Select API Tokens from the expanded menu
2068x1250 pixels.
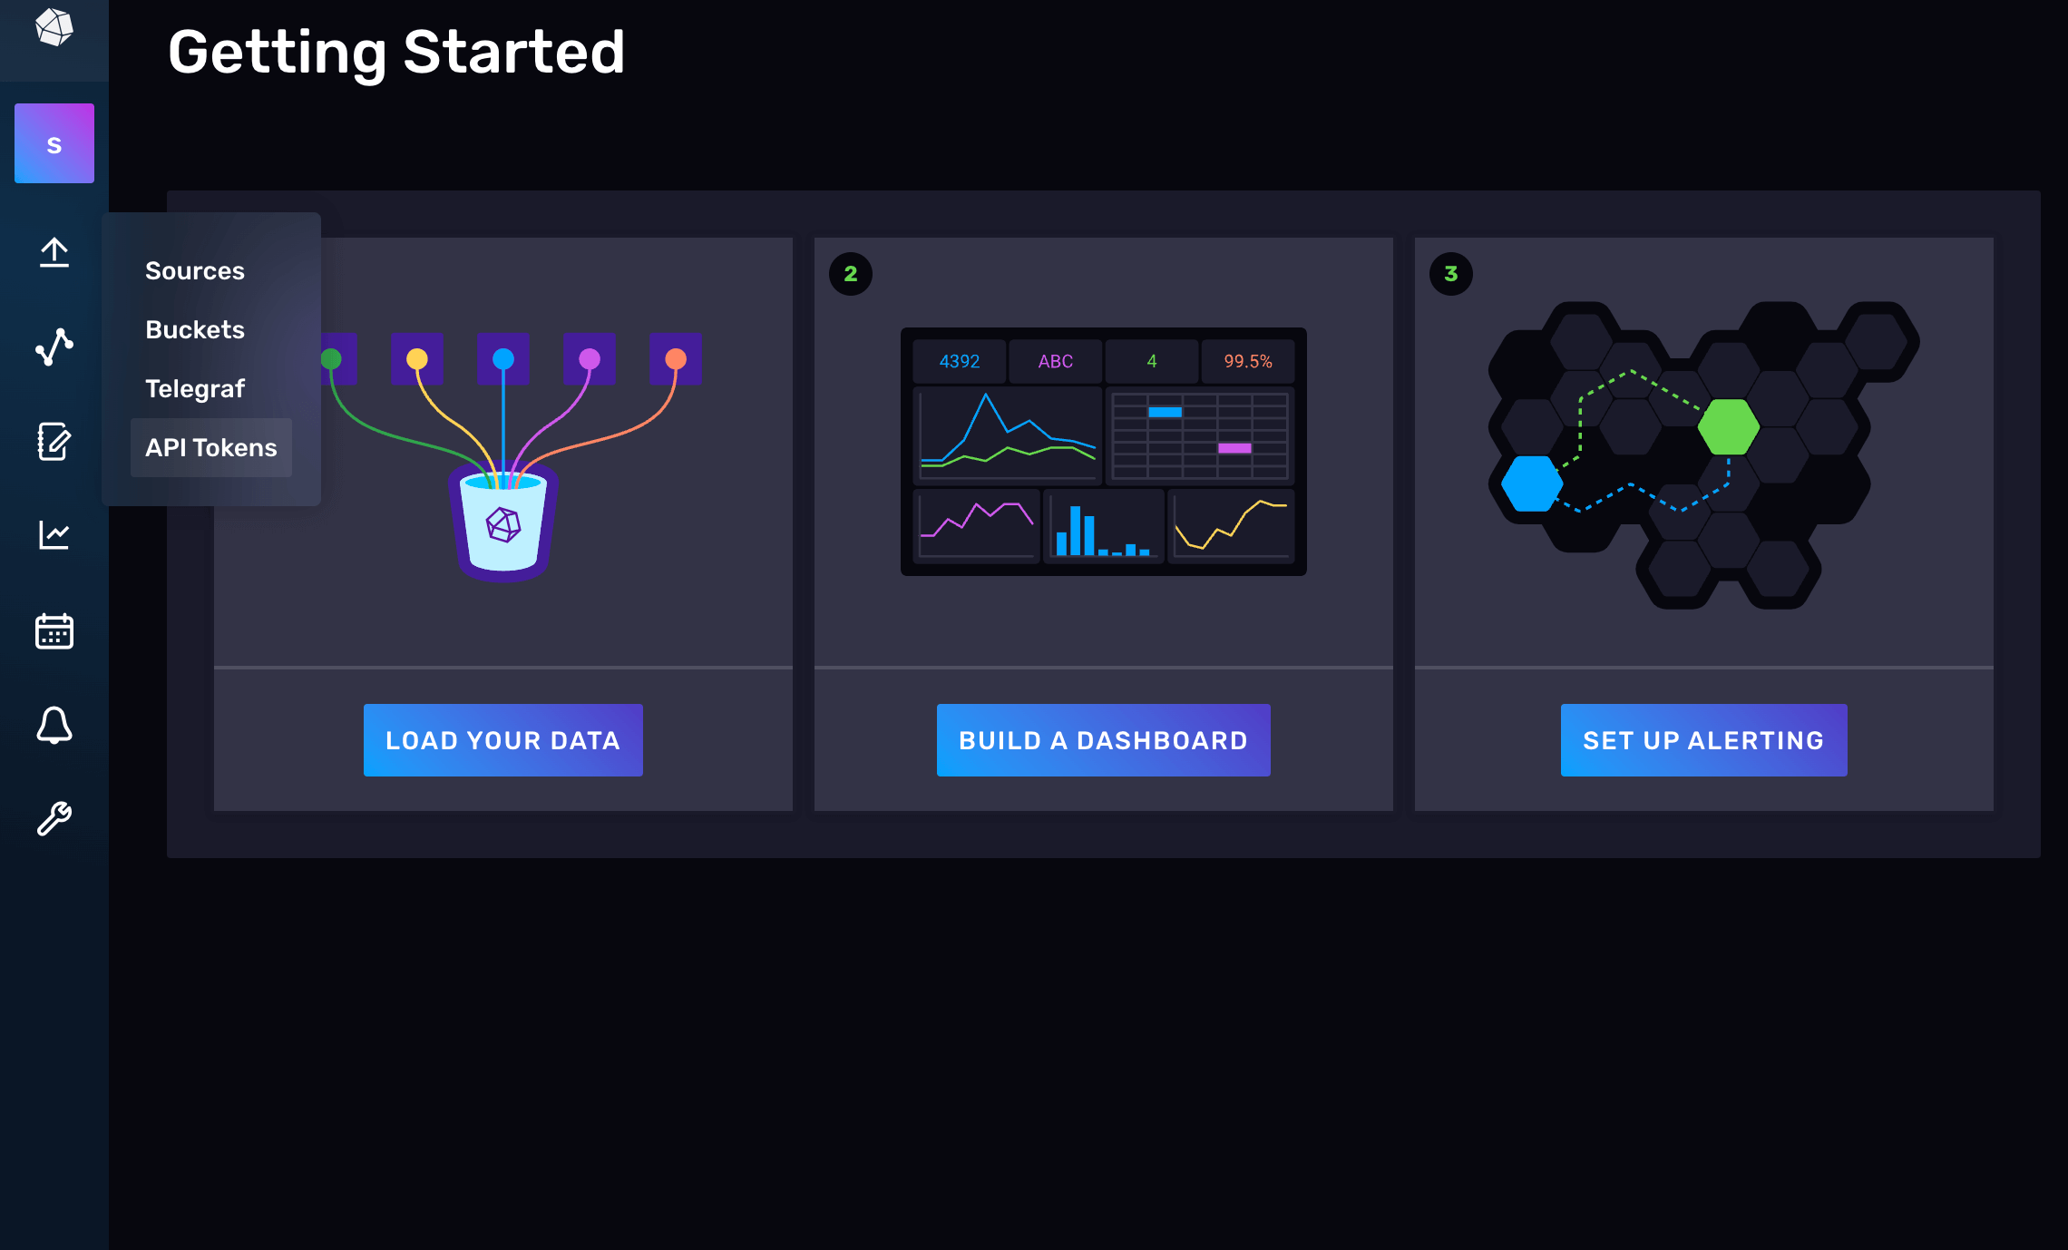click(211, 448)
